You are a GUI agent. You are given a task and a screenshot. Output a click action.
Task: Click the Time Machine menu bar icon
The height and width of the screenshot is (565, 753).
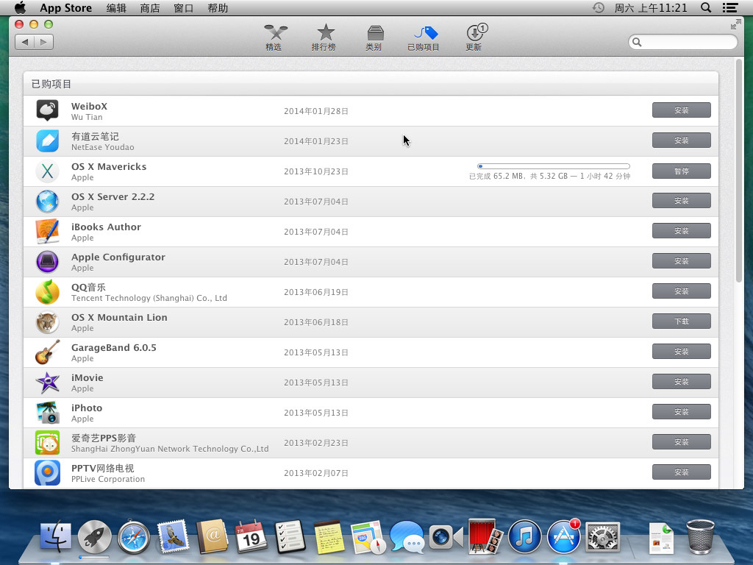pos(599,7)
